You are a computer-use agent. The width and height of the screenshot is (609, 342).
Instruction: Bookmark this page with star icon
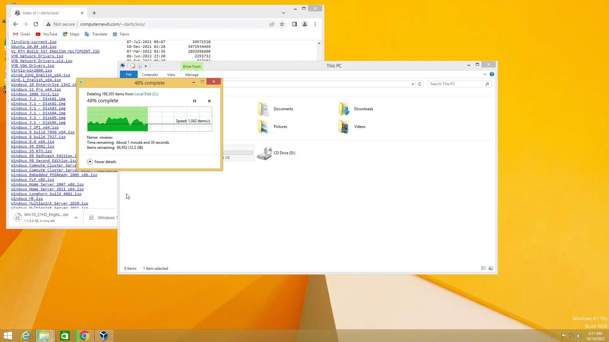click(x=282, y=24)
